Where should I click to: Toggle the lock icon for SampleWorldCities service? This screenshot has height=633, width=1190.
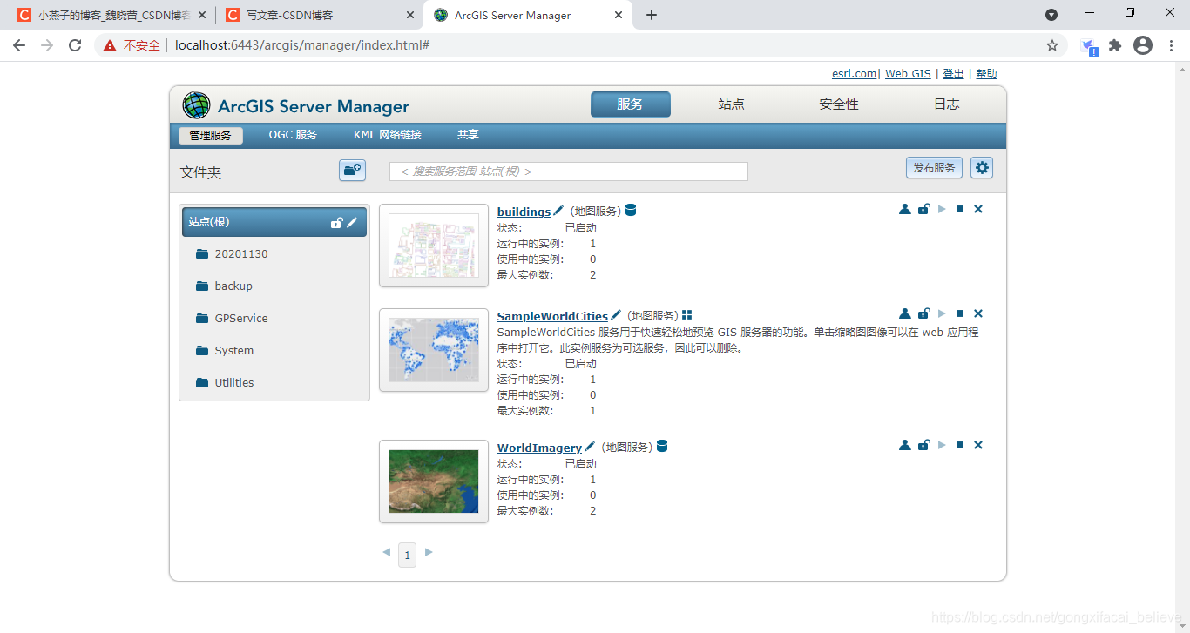[x=923, y=313]
